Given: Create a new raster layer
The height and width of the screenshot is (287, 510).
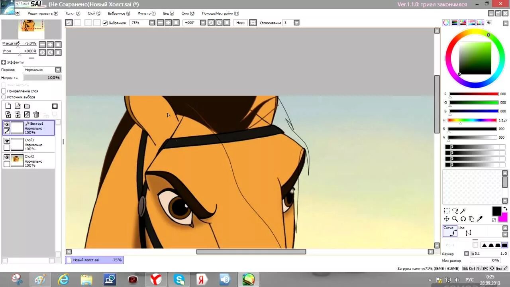Looking at the screenshot, I should click(8, 106).
